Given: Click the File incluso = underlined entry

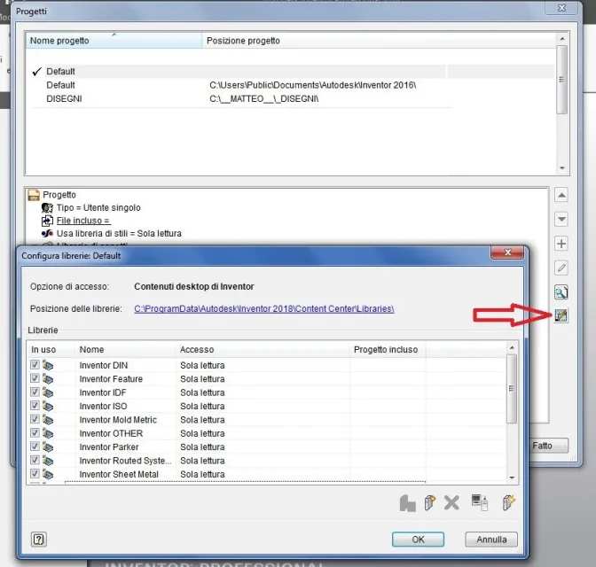Looking at the screenshot, I should [x=83, y=221].
